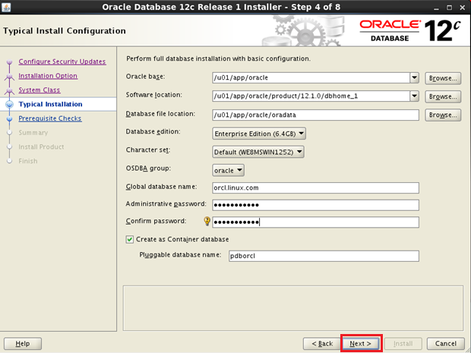471x353 pixels.
Task: Click the Global database name field
Action: tap(315, 188)
